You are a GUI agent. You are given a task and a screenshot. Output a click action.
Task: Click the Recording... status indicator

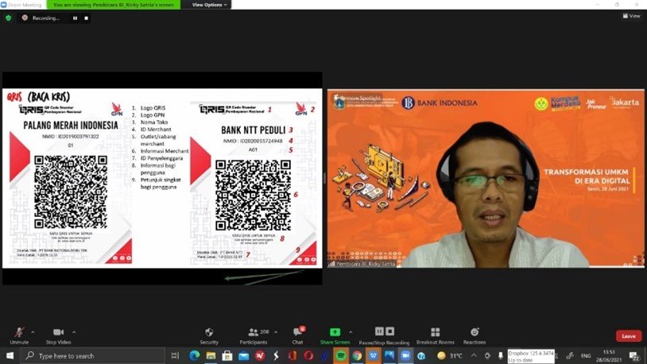coord(42,18)
